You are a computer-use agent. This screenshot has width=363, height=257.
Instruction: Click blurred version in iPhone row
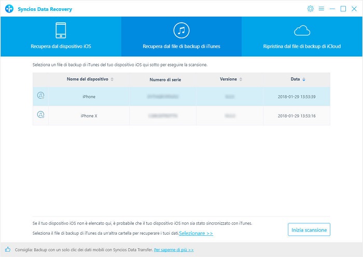tap(230, 97)
